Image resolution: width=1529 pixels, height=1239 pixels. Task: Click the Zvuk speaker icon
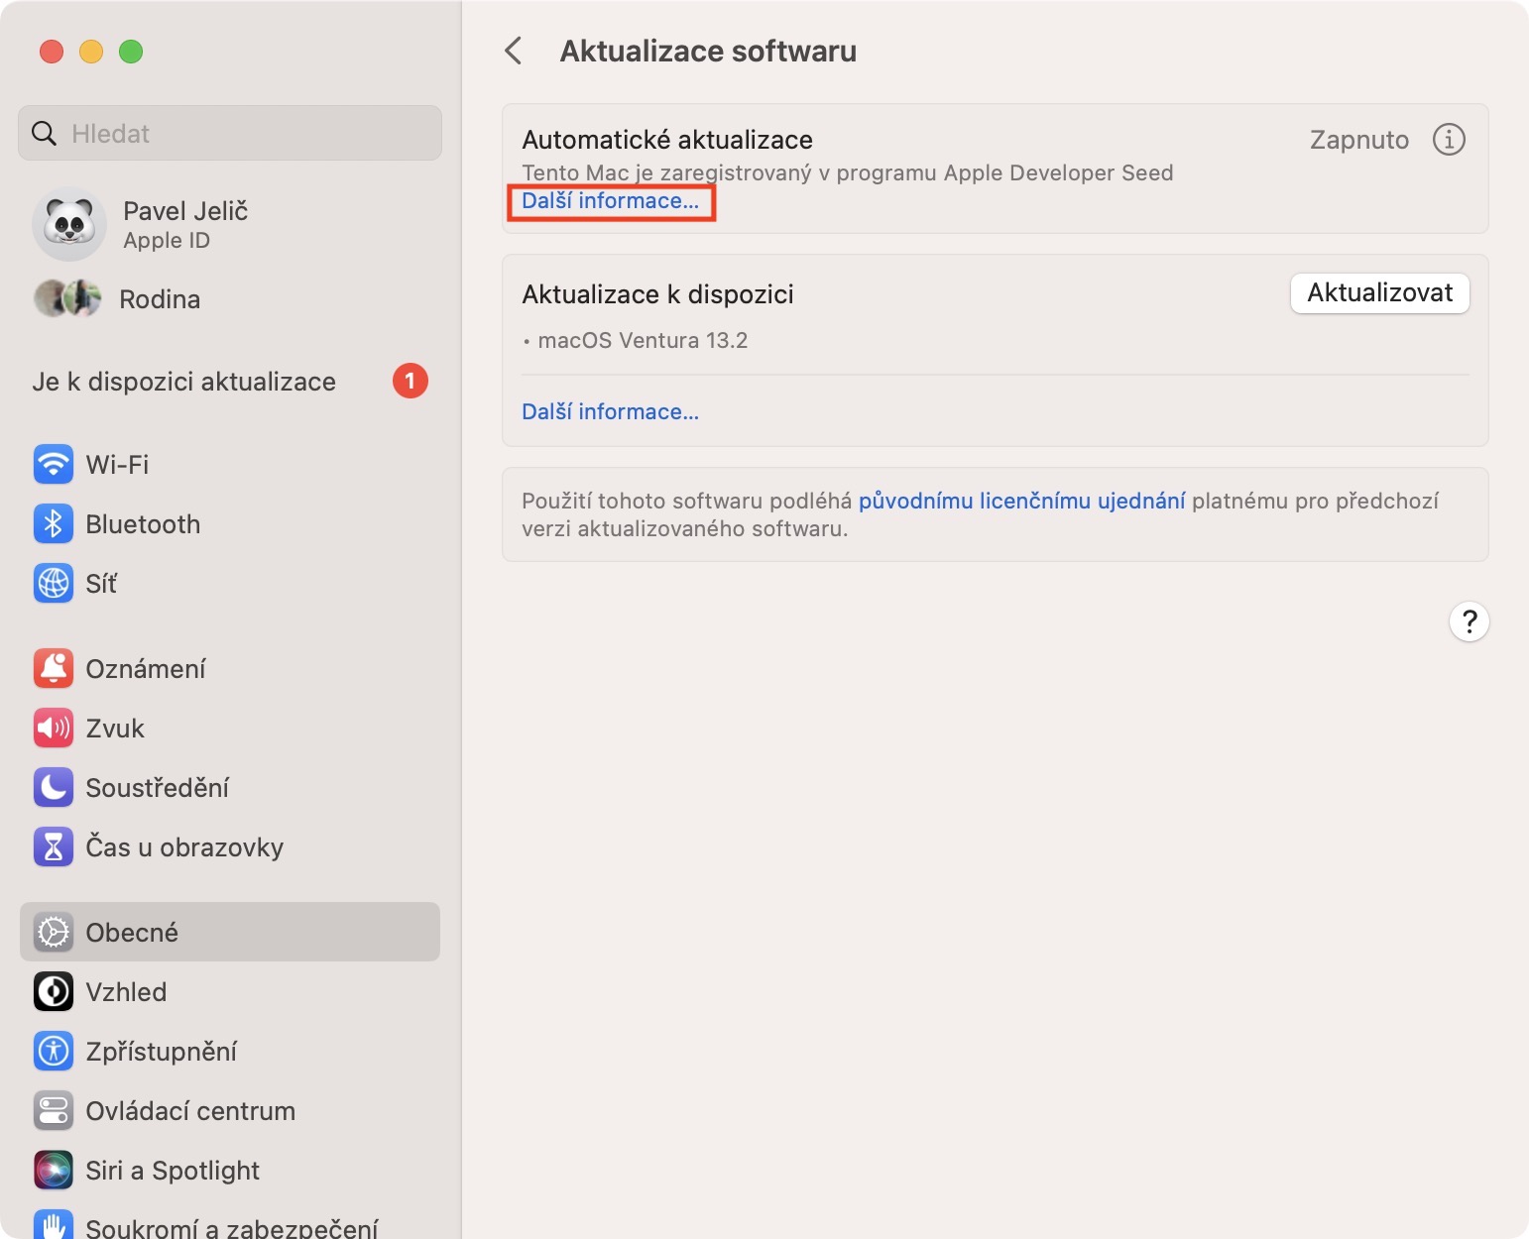(54, 728)
